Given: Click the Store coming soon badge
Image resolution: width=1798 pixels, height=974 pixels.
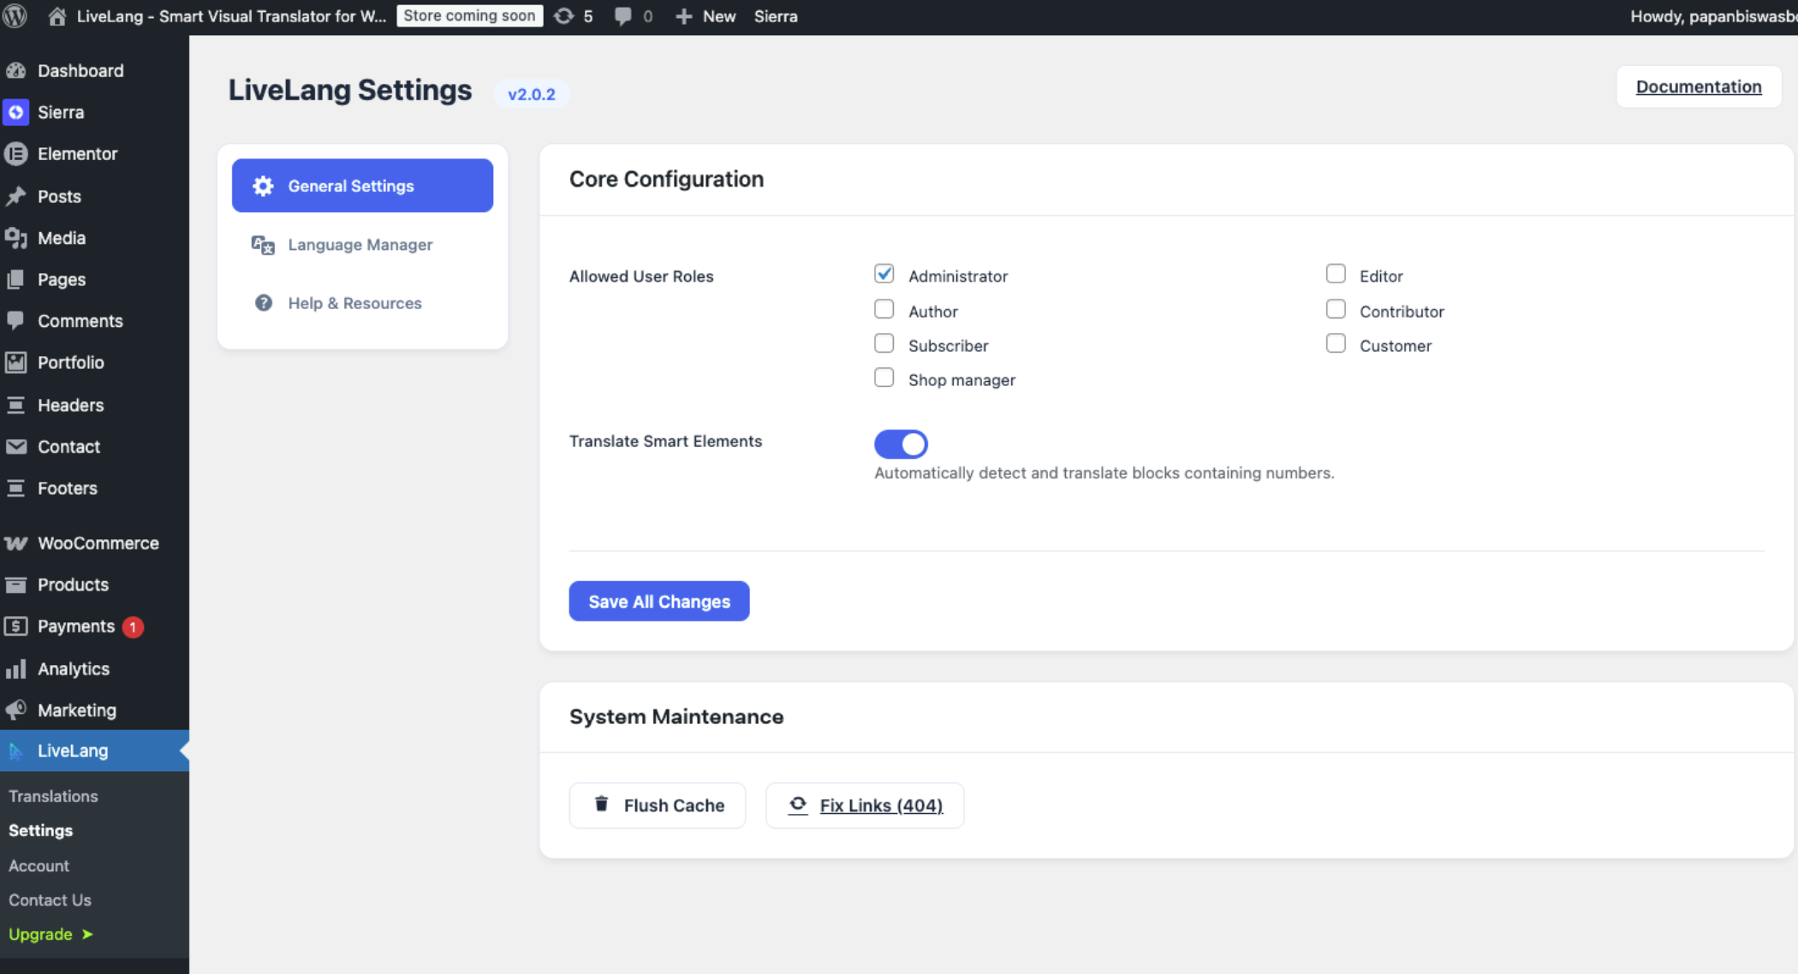Looking at the screenshot, I should [x=469, y=16].
